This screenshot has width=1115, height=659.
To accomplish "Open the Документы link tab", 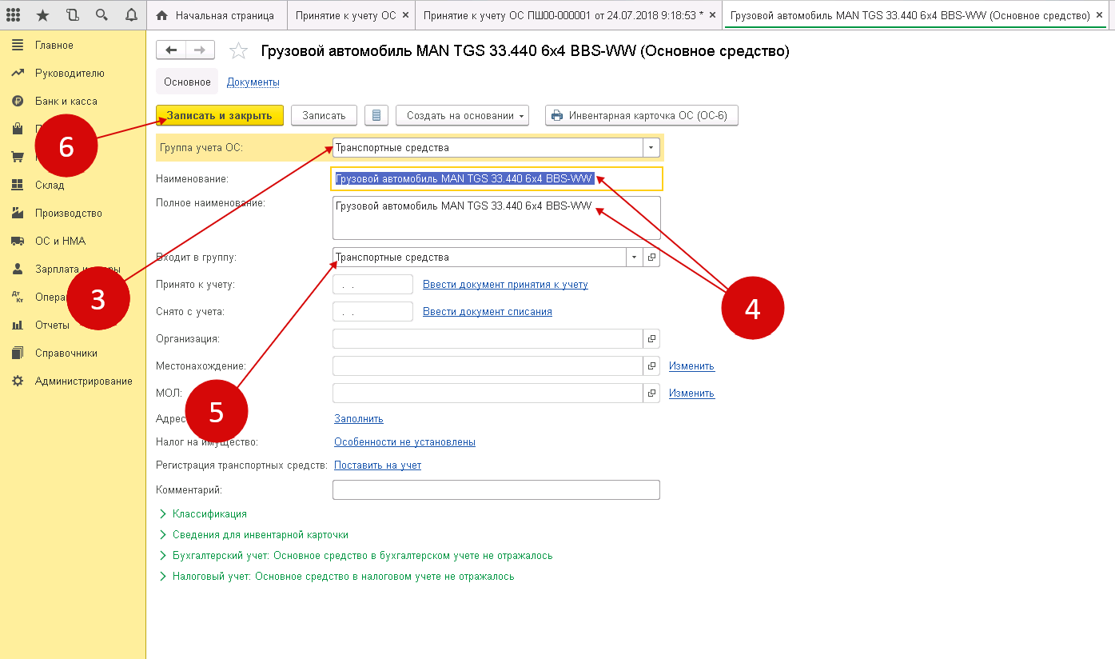I will [x=253, y=82].
